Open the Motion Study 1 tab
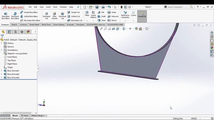The height and width of the screenshot is (120, 214). pos(38,116)
